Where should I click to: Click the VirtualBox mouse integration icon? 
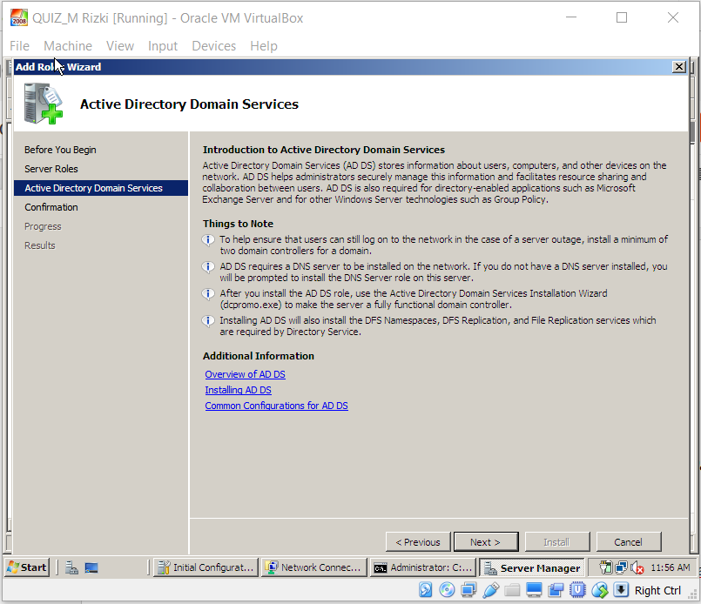[x=599, y=590]
